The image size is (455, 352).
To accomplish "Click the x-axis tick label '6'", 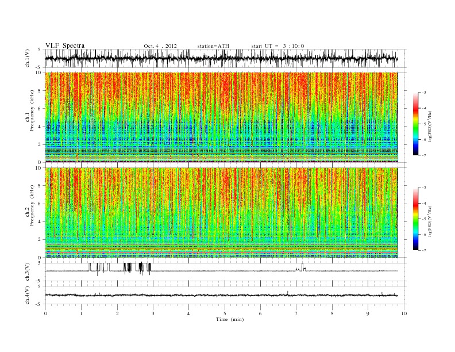I will pos(260,313).
